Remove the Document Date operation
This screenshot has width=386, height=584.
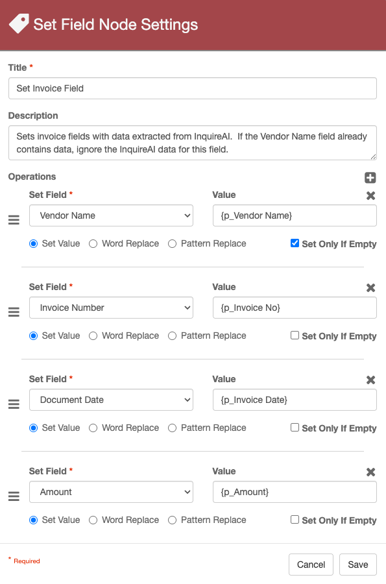coord(370,380)
